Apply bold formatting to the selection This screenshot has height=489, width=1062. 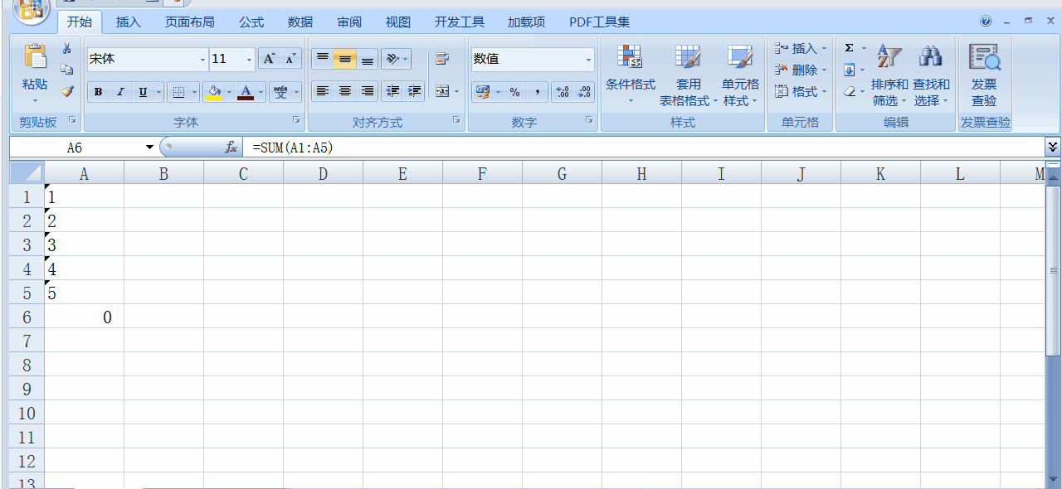[x=98, y=91]
